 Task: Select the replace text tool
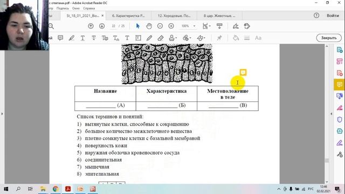[x=105, y=38]
